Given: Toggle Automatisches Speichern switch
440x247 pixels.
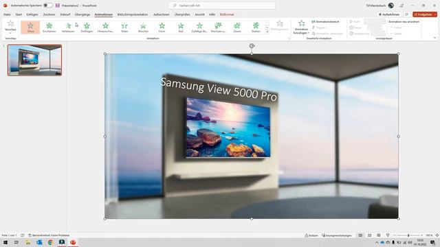Looking at the screenshot, I should point(47,5).
